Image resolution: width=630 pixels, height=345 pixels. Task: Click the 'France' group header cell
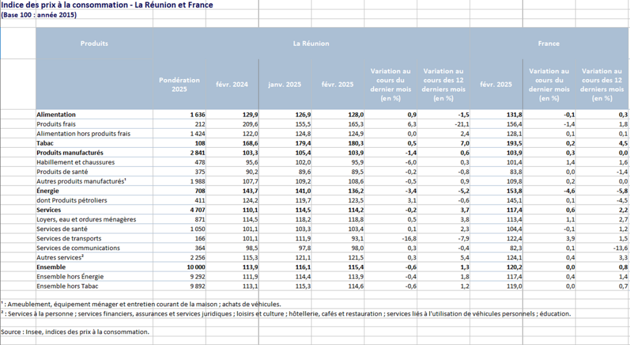[x=548, y=43]
